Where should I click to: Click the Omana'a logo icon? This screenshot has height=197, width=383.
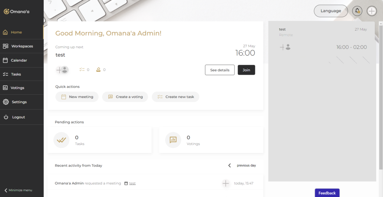6,12
